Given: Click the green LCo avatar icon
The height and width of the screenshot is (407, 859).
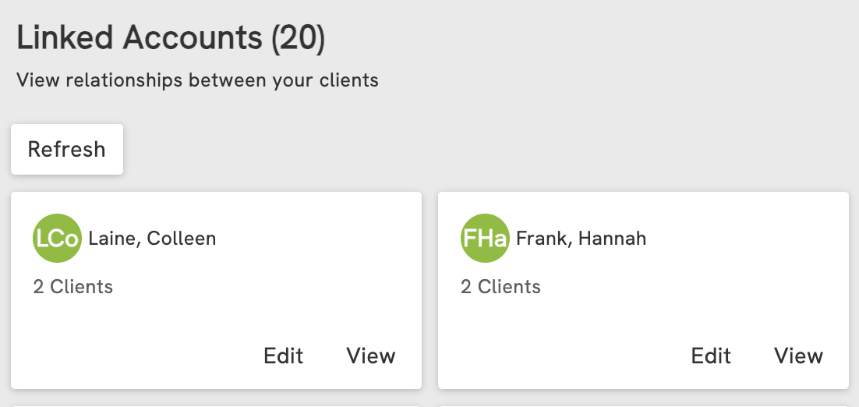Looking at the screenshot, I should click(x=57, y=239).
